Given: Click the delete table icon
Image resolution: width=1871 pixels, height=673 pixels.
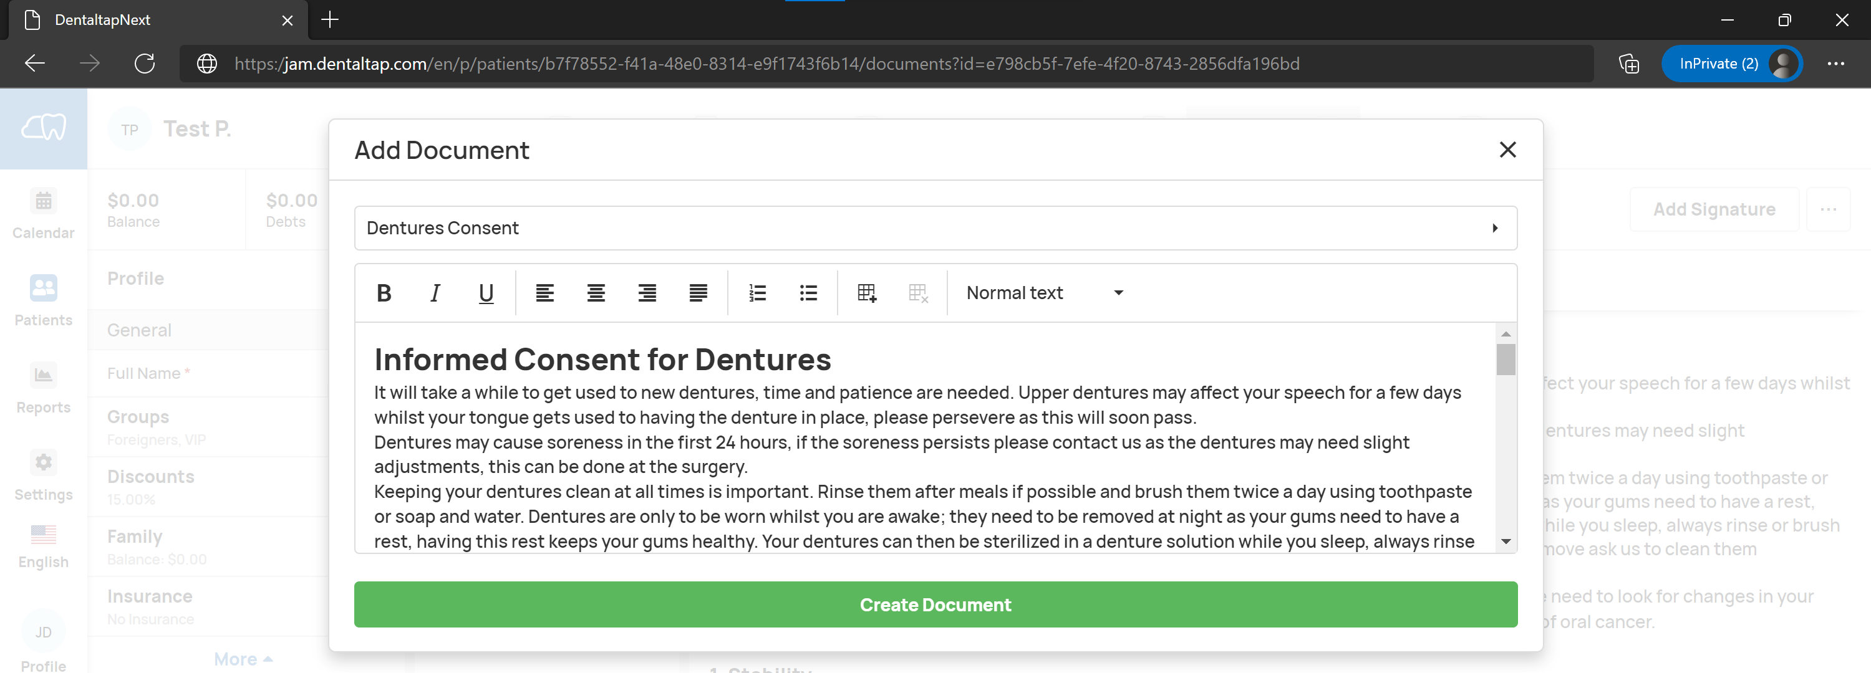Looking at the screenshot, I should (x=918, y=293).
